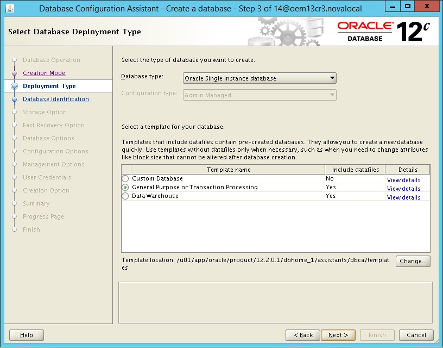Click the disabled Finish button
Image resolution: width=443 pixels, height=348 pixels.
coord(377,335)
